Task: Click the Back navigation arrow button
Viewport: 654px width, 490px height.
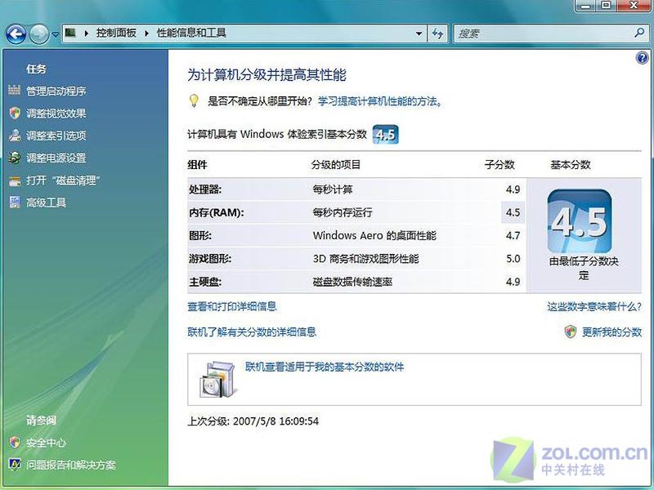Action: (x=16, y=33)
